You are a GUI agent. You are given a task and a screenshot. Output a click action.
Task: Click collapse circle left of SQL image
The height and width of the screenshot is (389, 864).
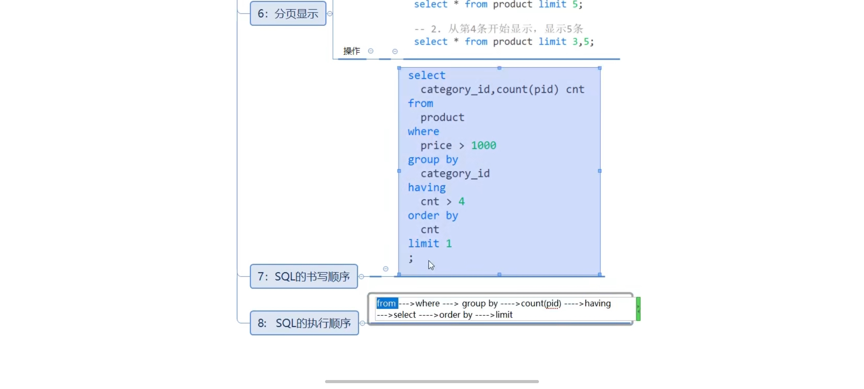point(386,269)
